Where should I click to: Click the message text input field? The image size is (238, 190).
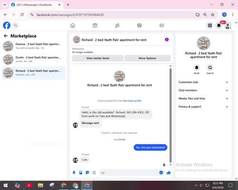point(129,172)
